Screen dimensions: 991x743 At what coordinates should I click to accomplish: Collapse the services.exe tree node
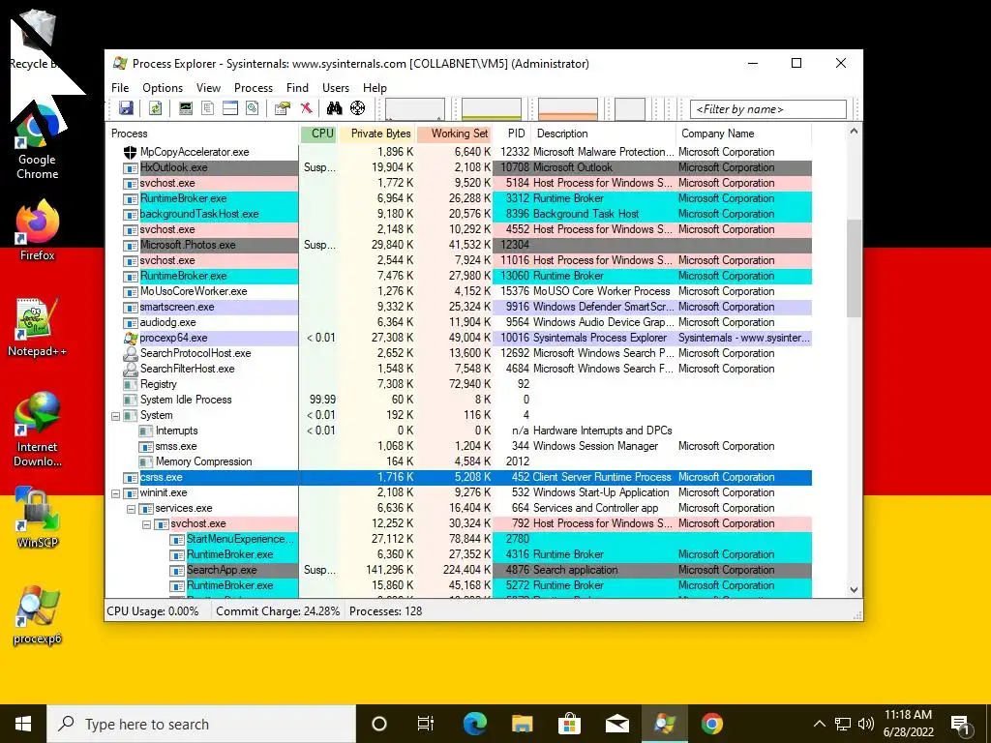click(131, 509)
